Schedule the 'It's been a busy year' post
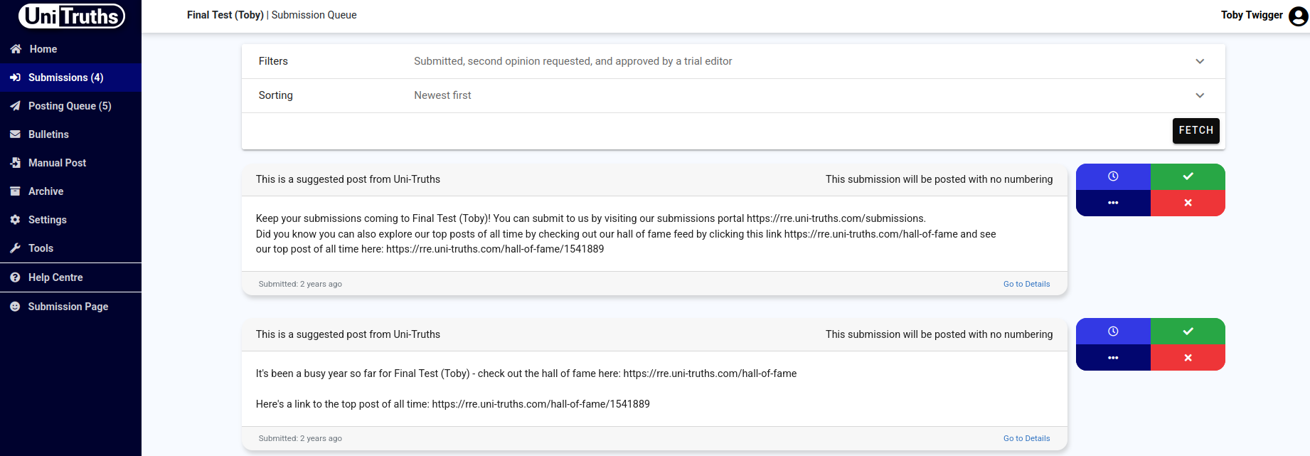Image resolution: width=1310 pixels, height=456 pixels. pyautogui.click(x=1113, y=332)
